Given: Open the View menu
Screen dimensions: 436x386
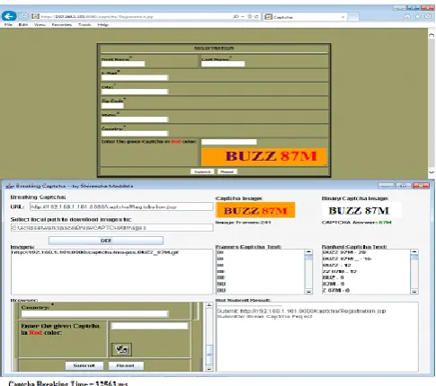Looking at the screenshot, I should 40,24.
